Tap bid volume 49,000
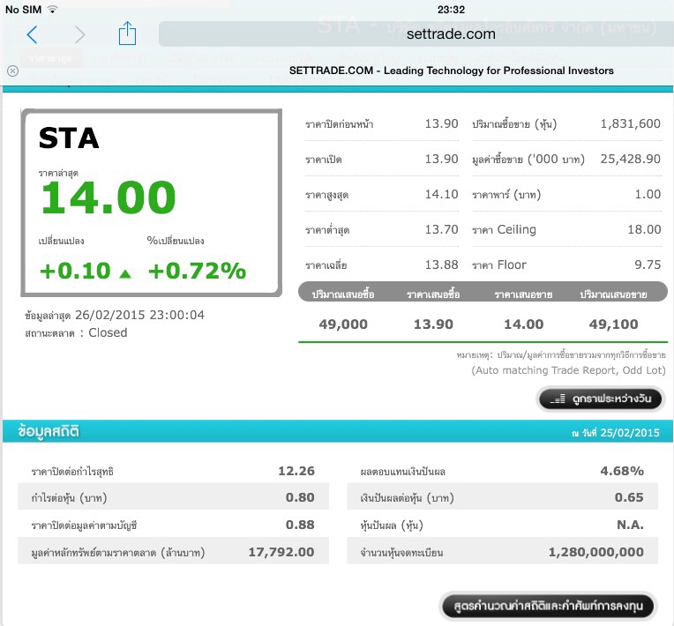 point(343,324)
